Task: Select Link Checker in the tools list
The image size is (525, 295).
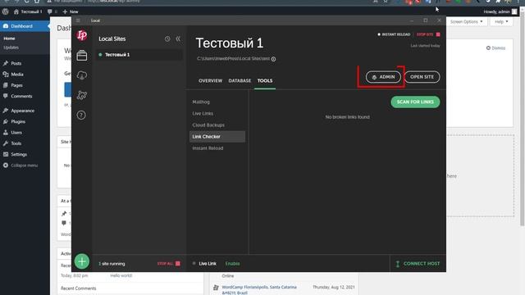Action: click(x=217, y=137)
